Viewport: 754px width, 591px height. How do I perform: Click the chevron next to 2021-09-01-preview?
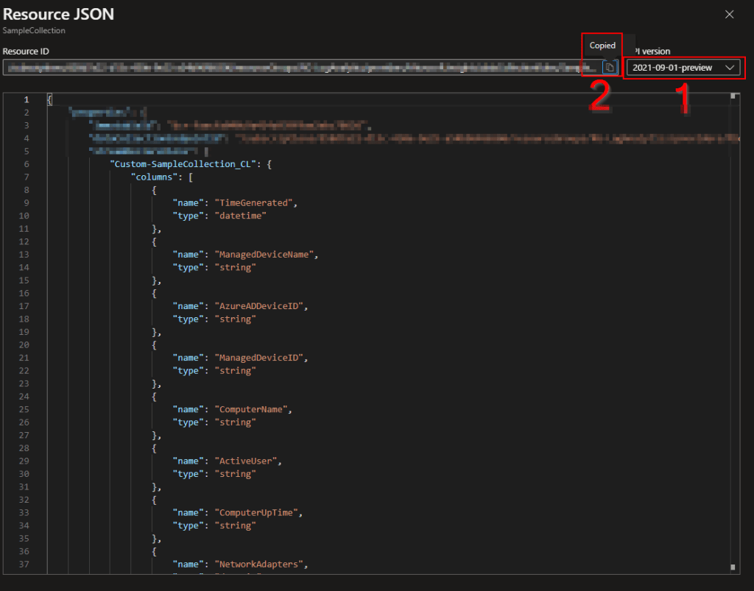pyautogui.click(x=730, y=68)
